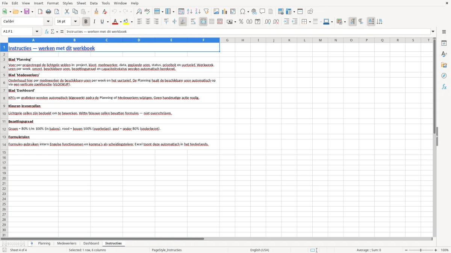Viewport: 451px width, 253px height.
Task: Insert a chart
Action: (225, 12)
